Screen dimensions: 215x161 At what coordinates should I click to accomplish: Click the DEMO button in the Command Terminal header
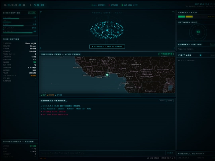click(170, 101)
